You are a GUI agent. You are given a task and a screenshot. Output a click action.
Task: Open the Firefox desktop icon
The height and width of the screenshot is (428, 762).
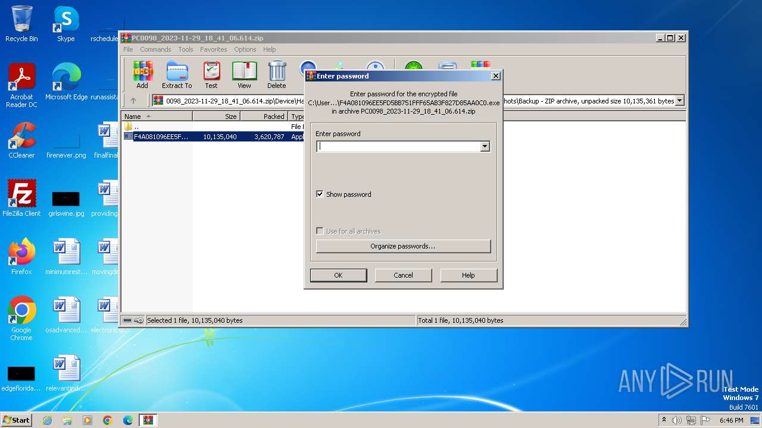click(x=21, y=257)
